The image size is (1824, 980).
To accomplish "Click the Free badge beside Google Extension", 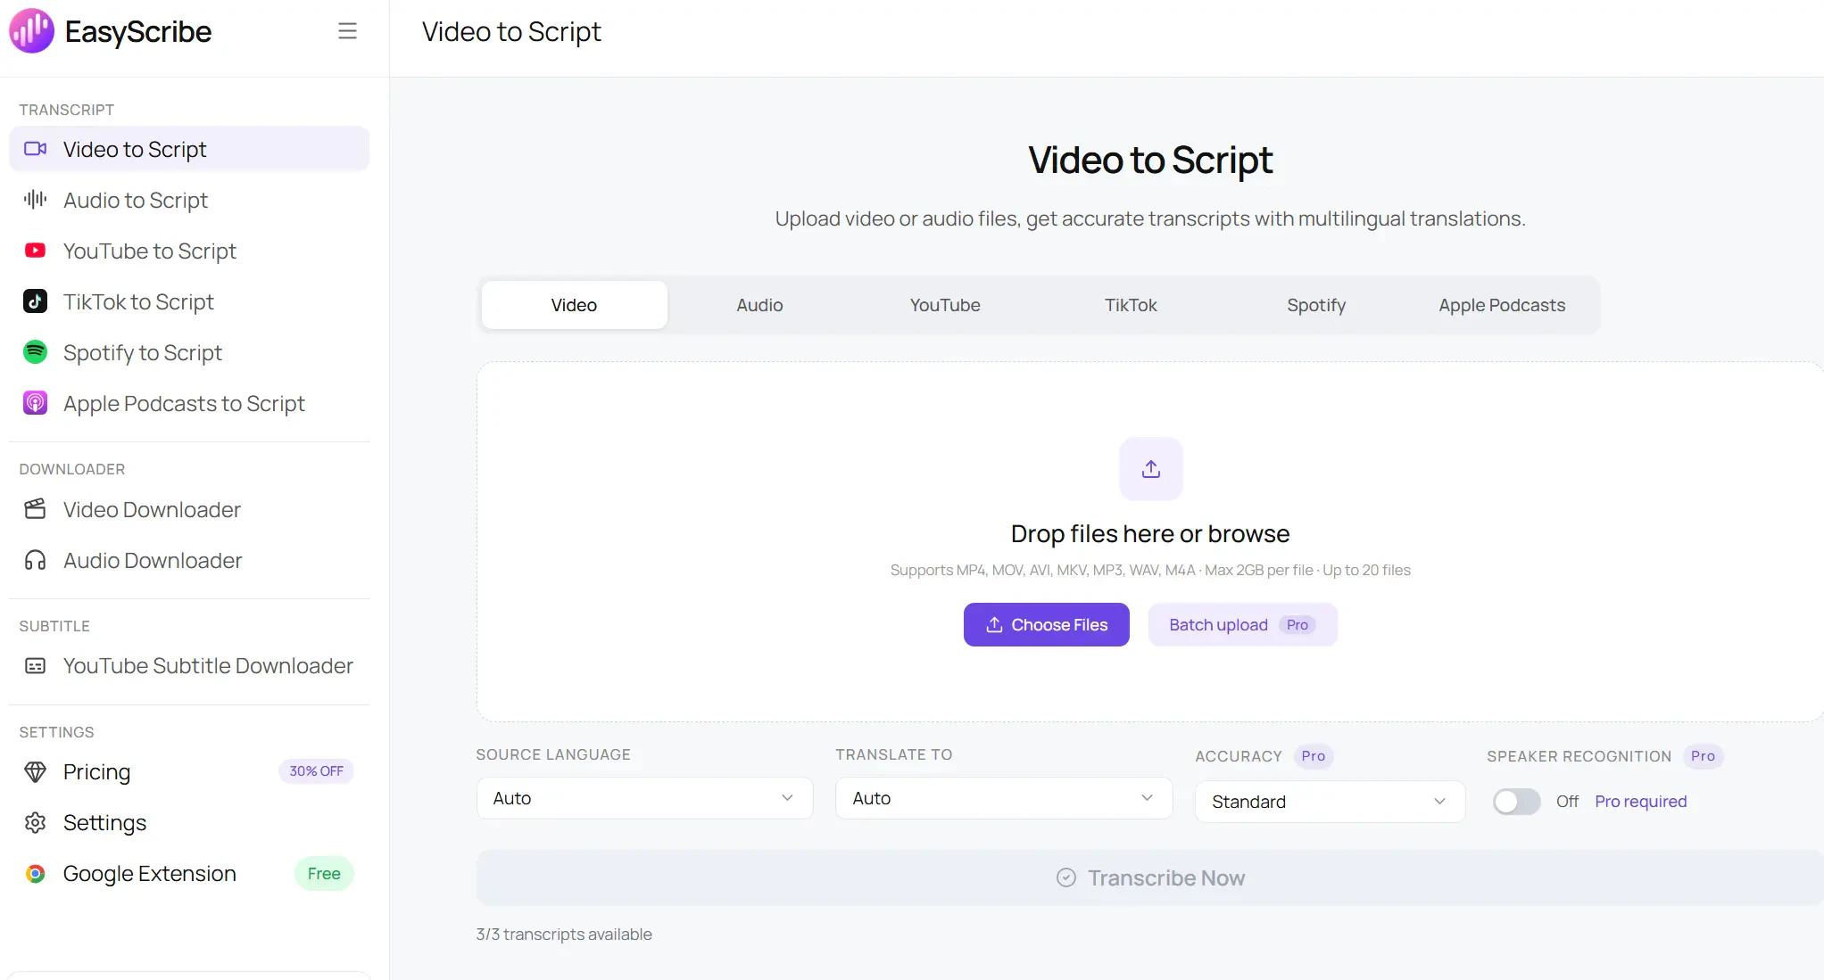I will [324, 874].
